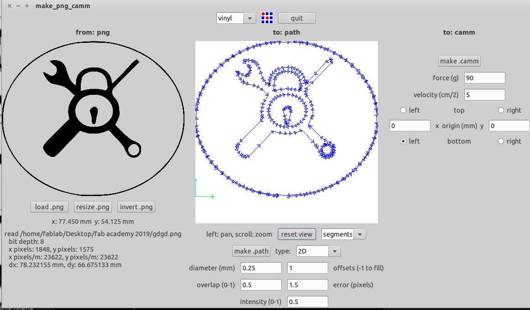Click the diameter (mm) input field

coord(261,268)
